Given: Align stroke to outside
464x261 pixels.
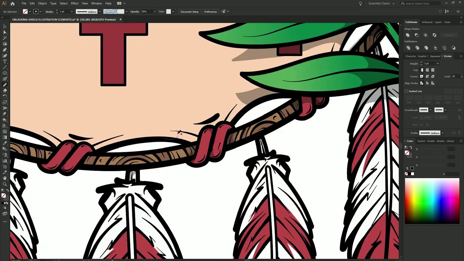Looking at the screenshot, I should (432, 83).
